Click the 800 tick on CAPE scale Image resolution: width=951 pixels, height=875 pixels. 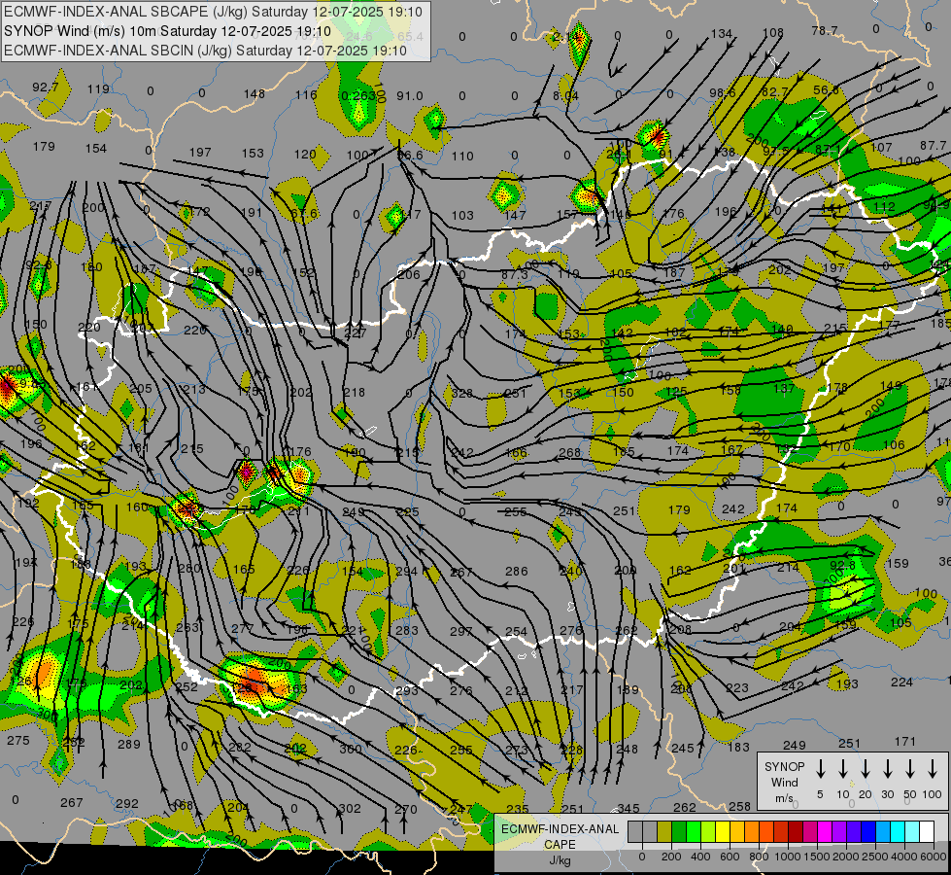click(x=759, y=857)
